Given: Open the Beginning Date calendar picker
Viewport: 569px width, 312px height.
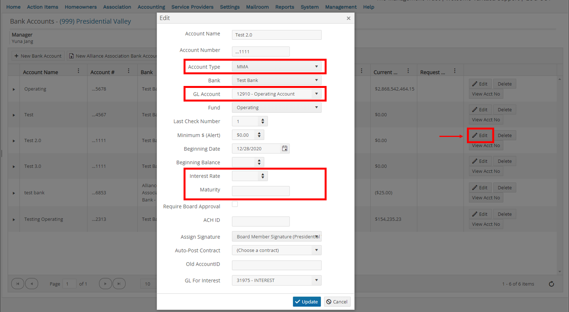Looking at the screenshot, I should [284, 148].
